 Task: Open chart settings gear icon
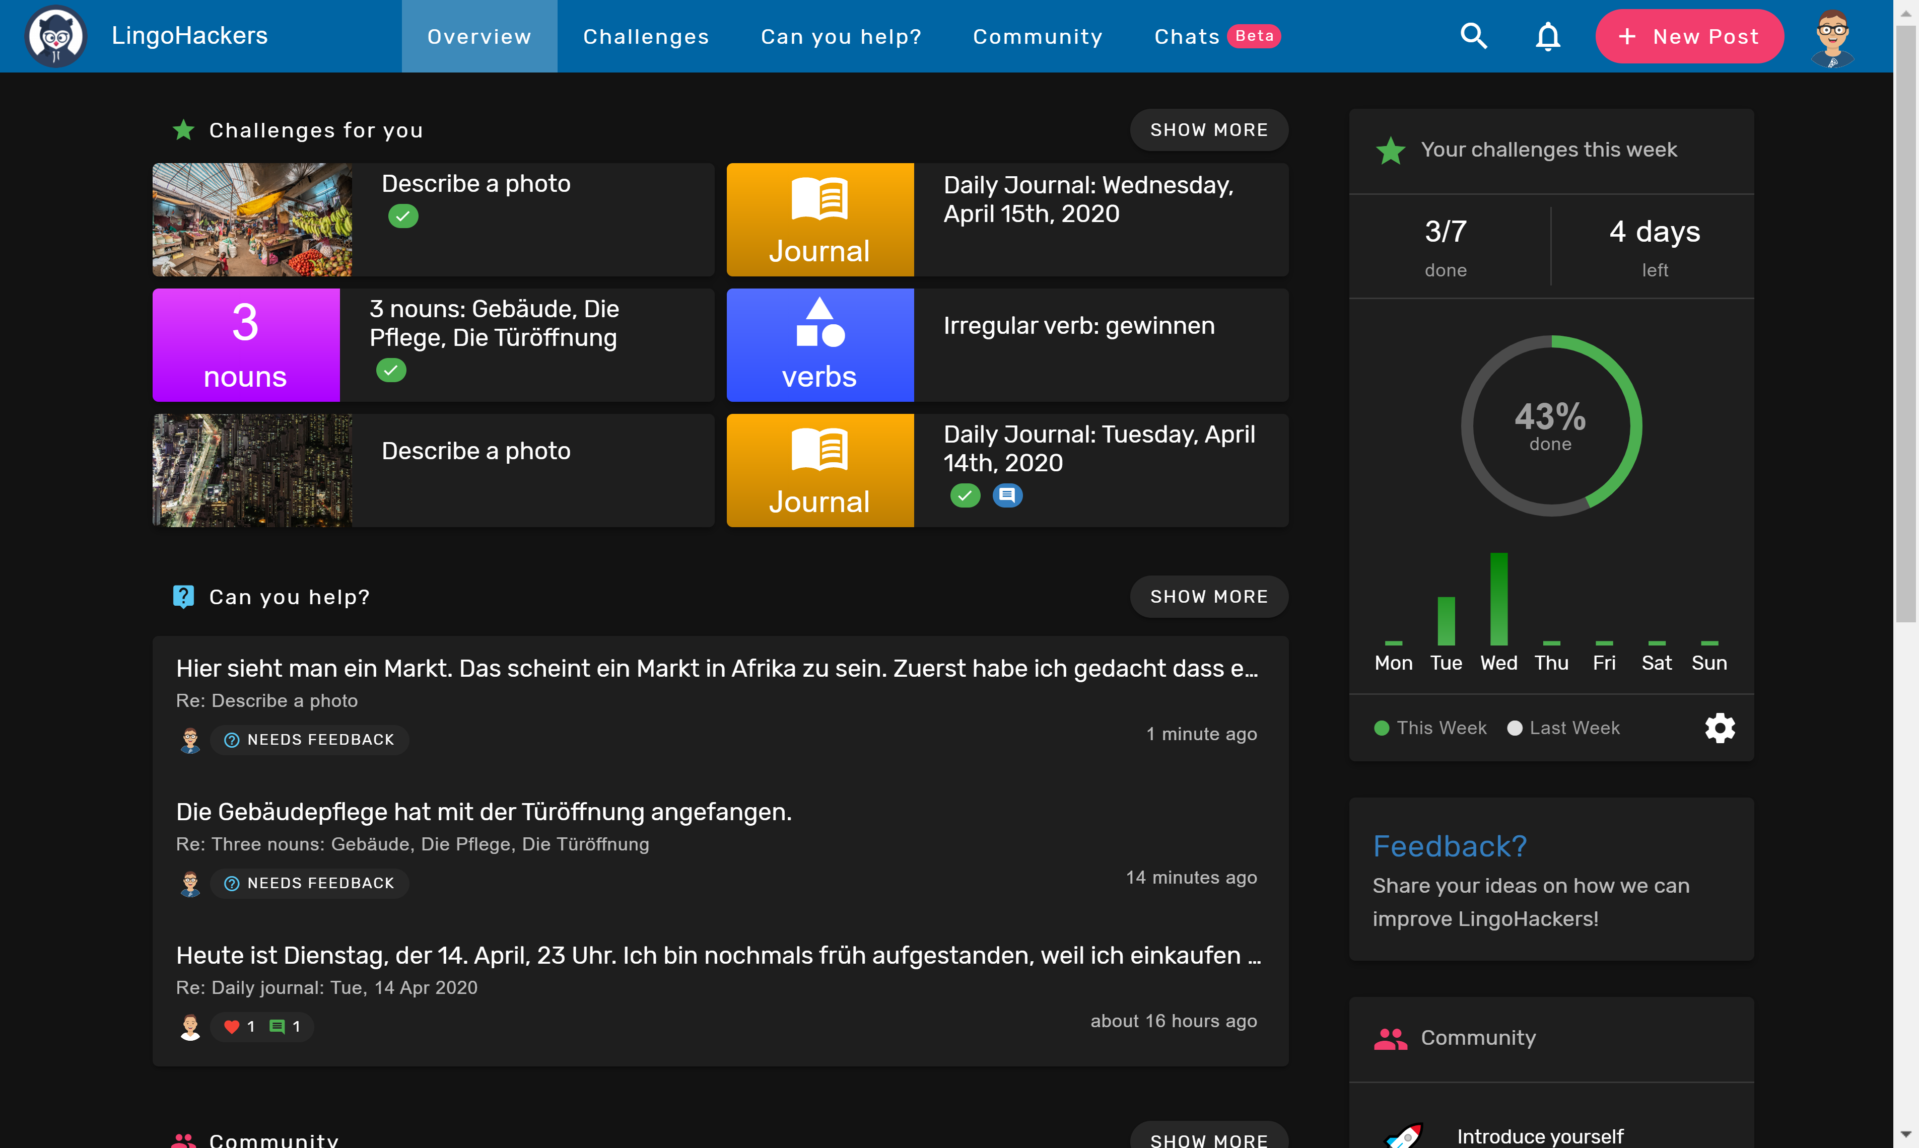pos(1720,728)
